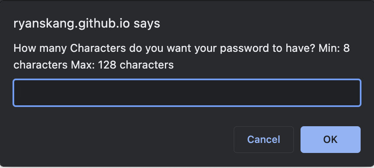Image resolution: width=374 pixels, height=168 pixels.
Task: Select the blue OK button
Action: (330, 139)
